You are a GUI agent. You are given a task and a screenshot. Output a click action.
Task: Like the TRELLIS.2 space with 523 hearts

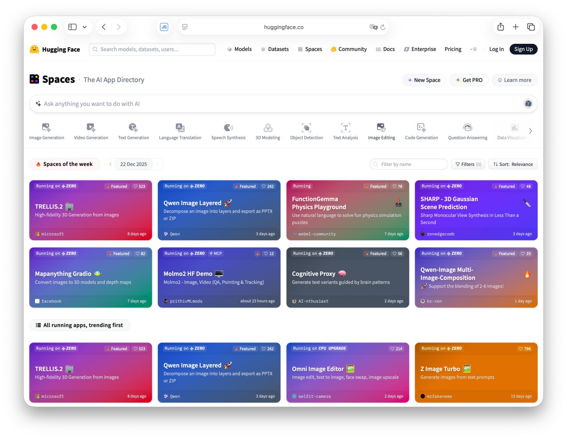coord(139,186)
